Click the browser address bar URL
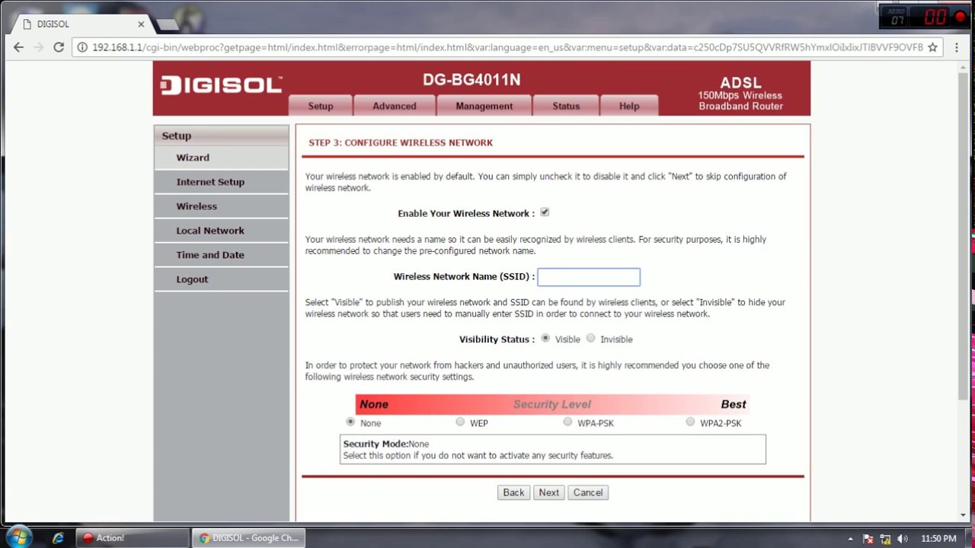Viewport: 975px width, 548px height. (x=507, y=47)
